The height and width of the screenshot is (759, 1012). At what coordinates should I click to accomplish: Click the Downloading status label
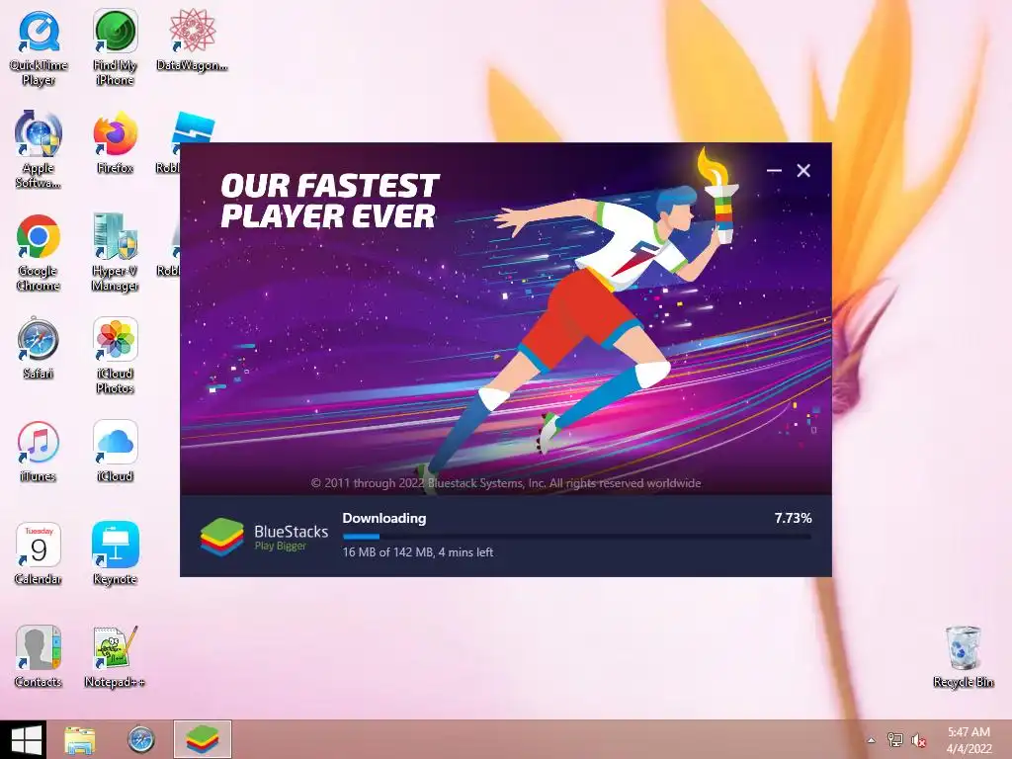(x=384, y=518)
